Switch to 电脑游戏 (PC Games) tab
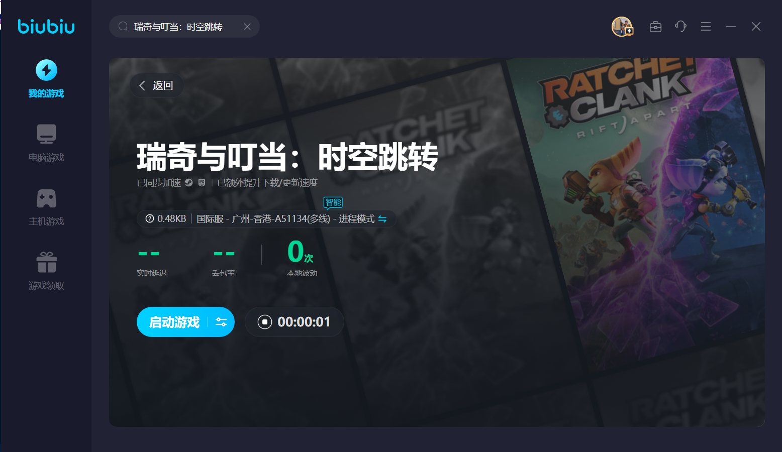The image size is (782, 452). (x=46, y=143)
